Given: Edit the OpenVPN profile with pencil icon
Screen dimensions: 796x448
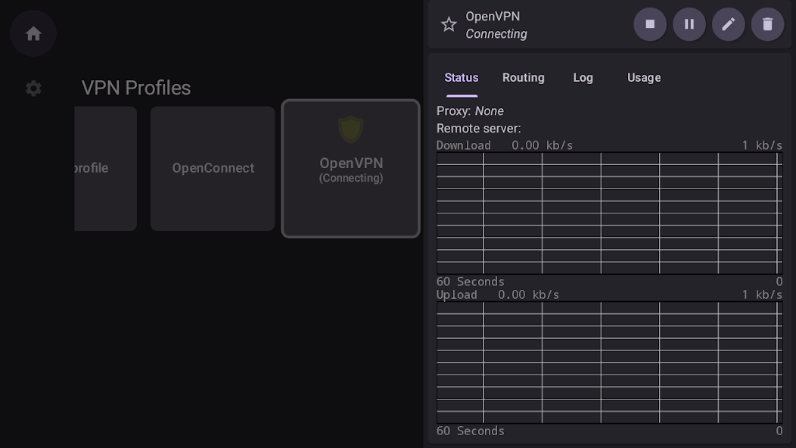Looking at the screenshot, I should coord(728,24).
